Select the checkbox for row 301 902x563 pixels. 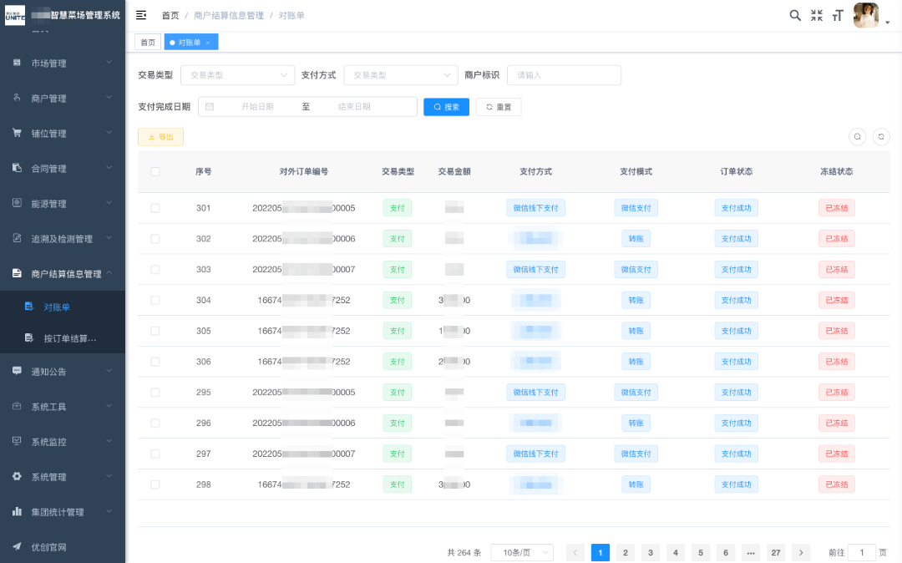point(155,208)
